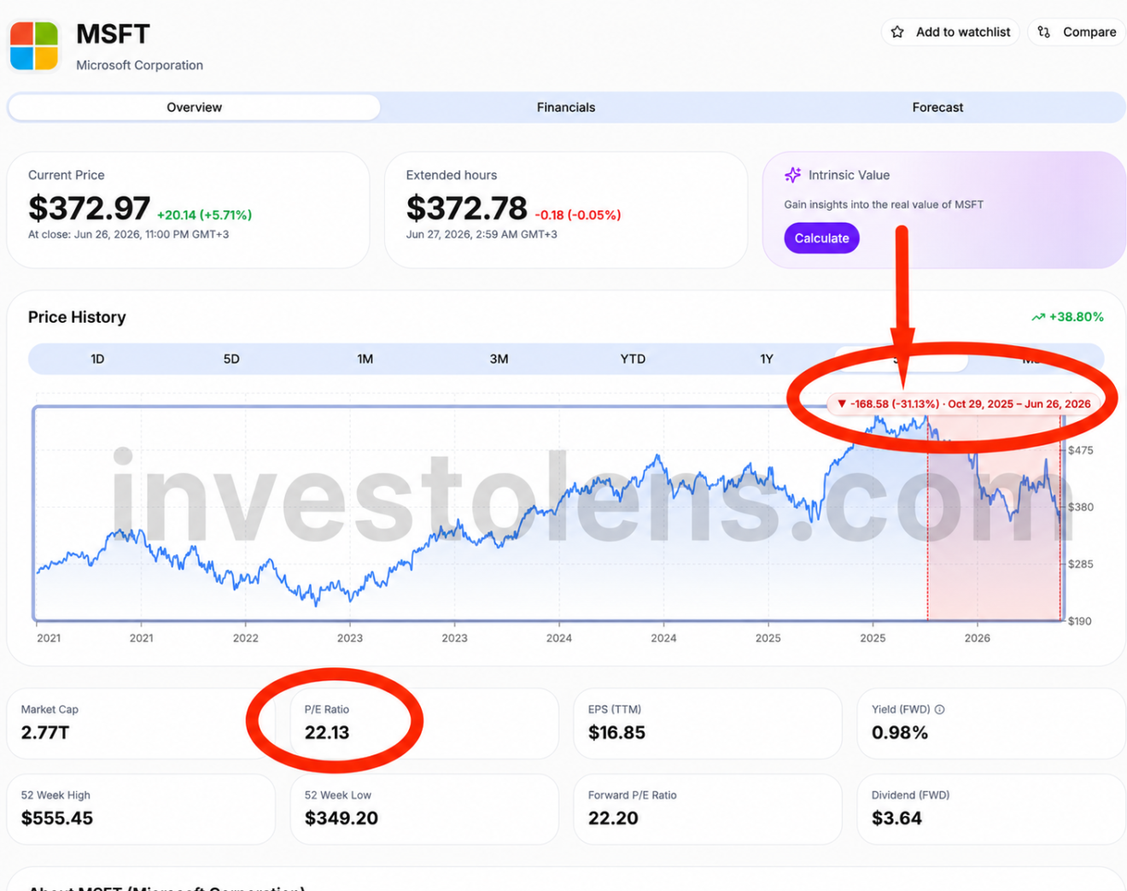1127x891 pixels.
Task: Click the sparkle icon next to Intrinsic Value
Action: point(793,175)
